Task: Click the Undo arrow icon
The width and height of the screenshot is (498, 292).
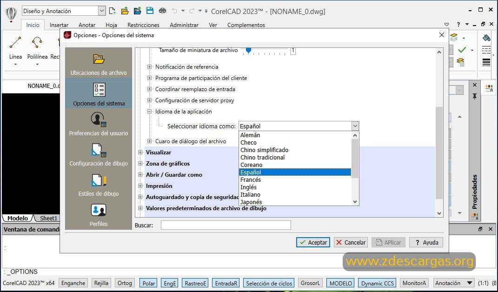Action: 174,11
